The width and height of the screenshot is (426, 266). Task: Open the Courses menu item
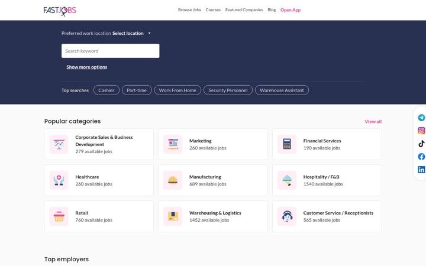tap(213, 10)
